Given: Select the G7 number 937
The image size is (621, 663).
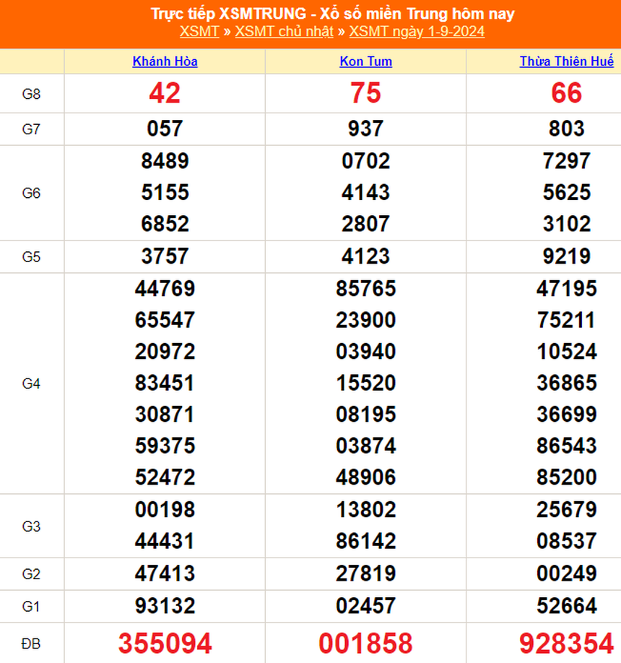Looking at the screenshot, I should (365, 129).
